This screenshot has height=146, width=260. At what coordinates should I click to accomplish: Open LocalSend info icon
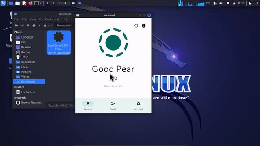click(143, 26)
